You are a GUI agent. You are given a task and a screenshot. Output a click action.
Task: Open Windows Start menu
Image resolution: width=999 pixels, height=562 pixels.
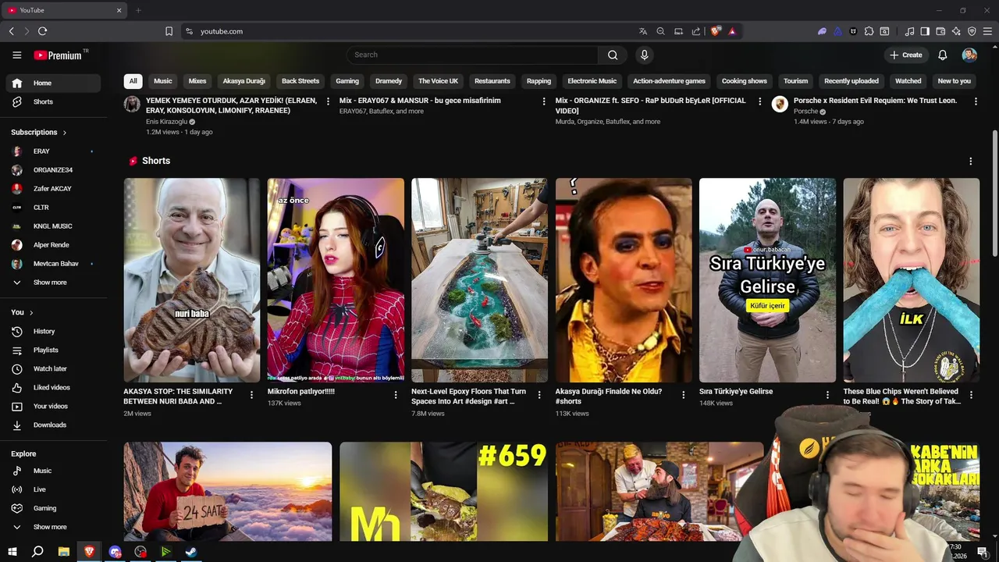[x=12, y=552]
